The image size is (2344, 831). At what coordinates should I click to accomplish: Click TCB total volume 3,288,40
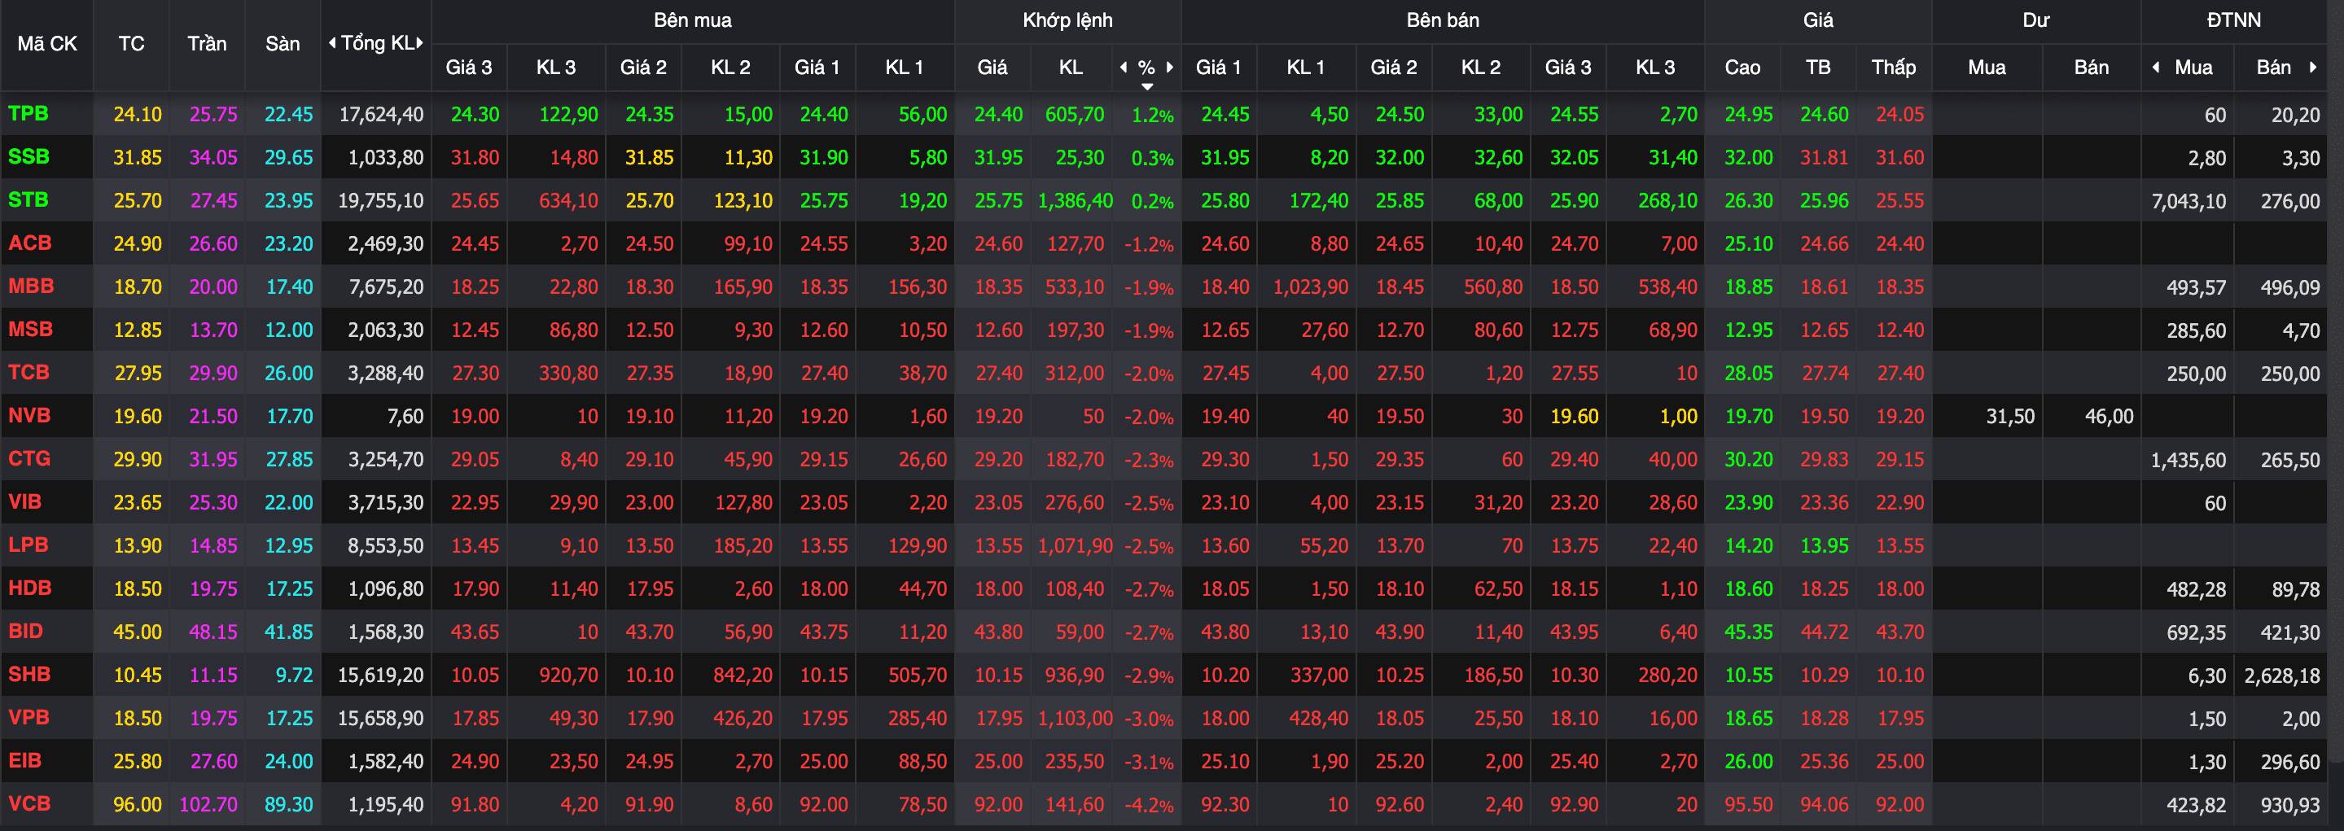point(386,374)
